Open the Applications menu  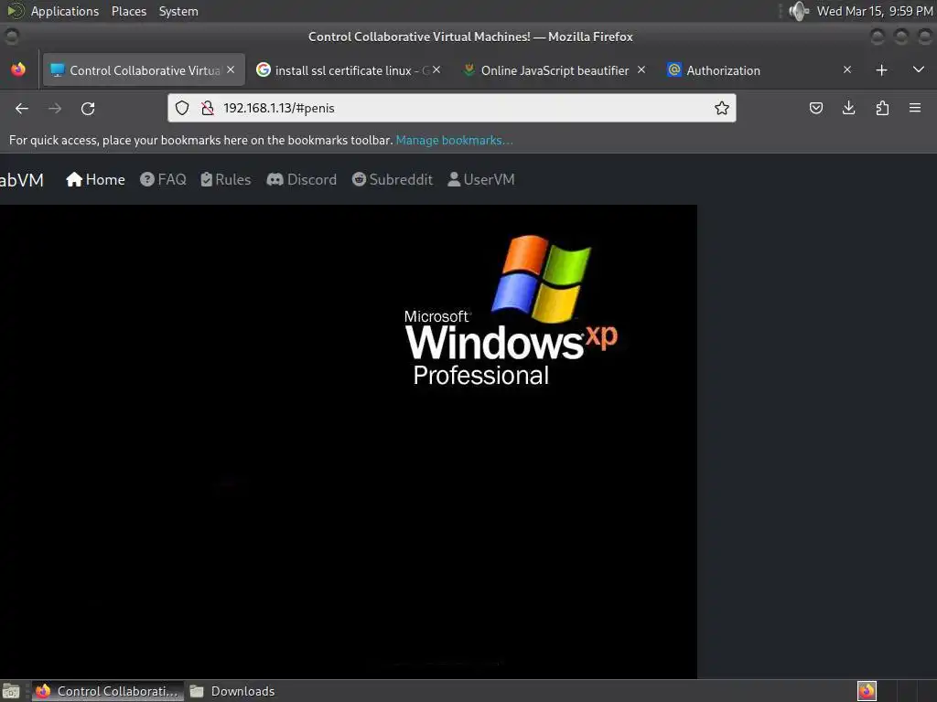[x=65, y=11]
